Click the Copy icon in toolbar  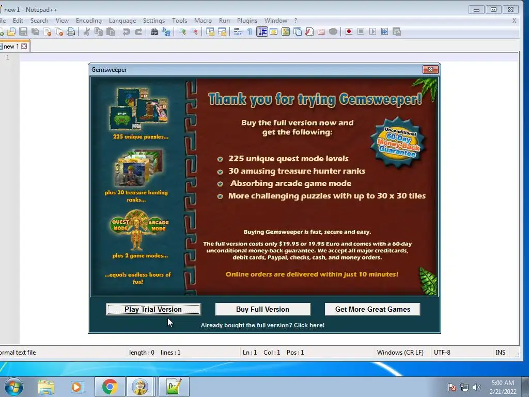click(99, 32)
